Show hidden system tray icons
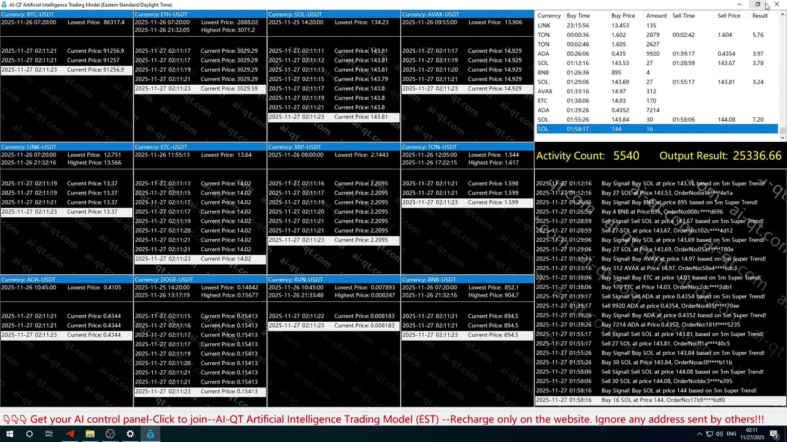Image resolution: width=787 pixels, height=442 pixels. click(x=699, y=434)
